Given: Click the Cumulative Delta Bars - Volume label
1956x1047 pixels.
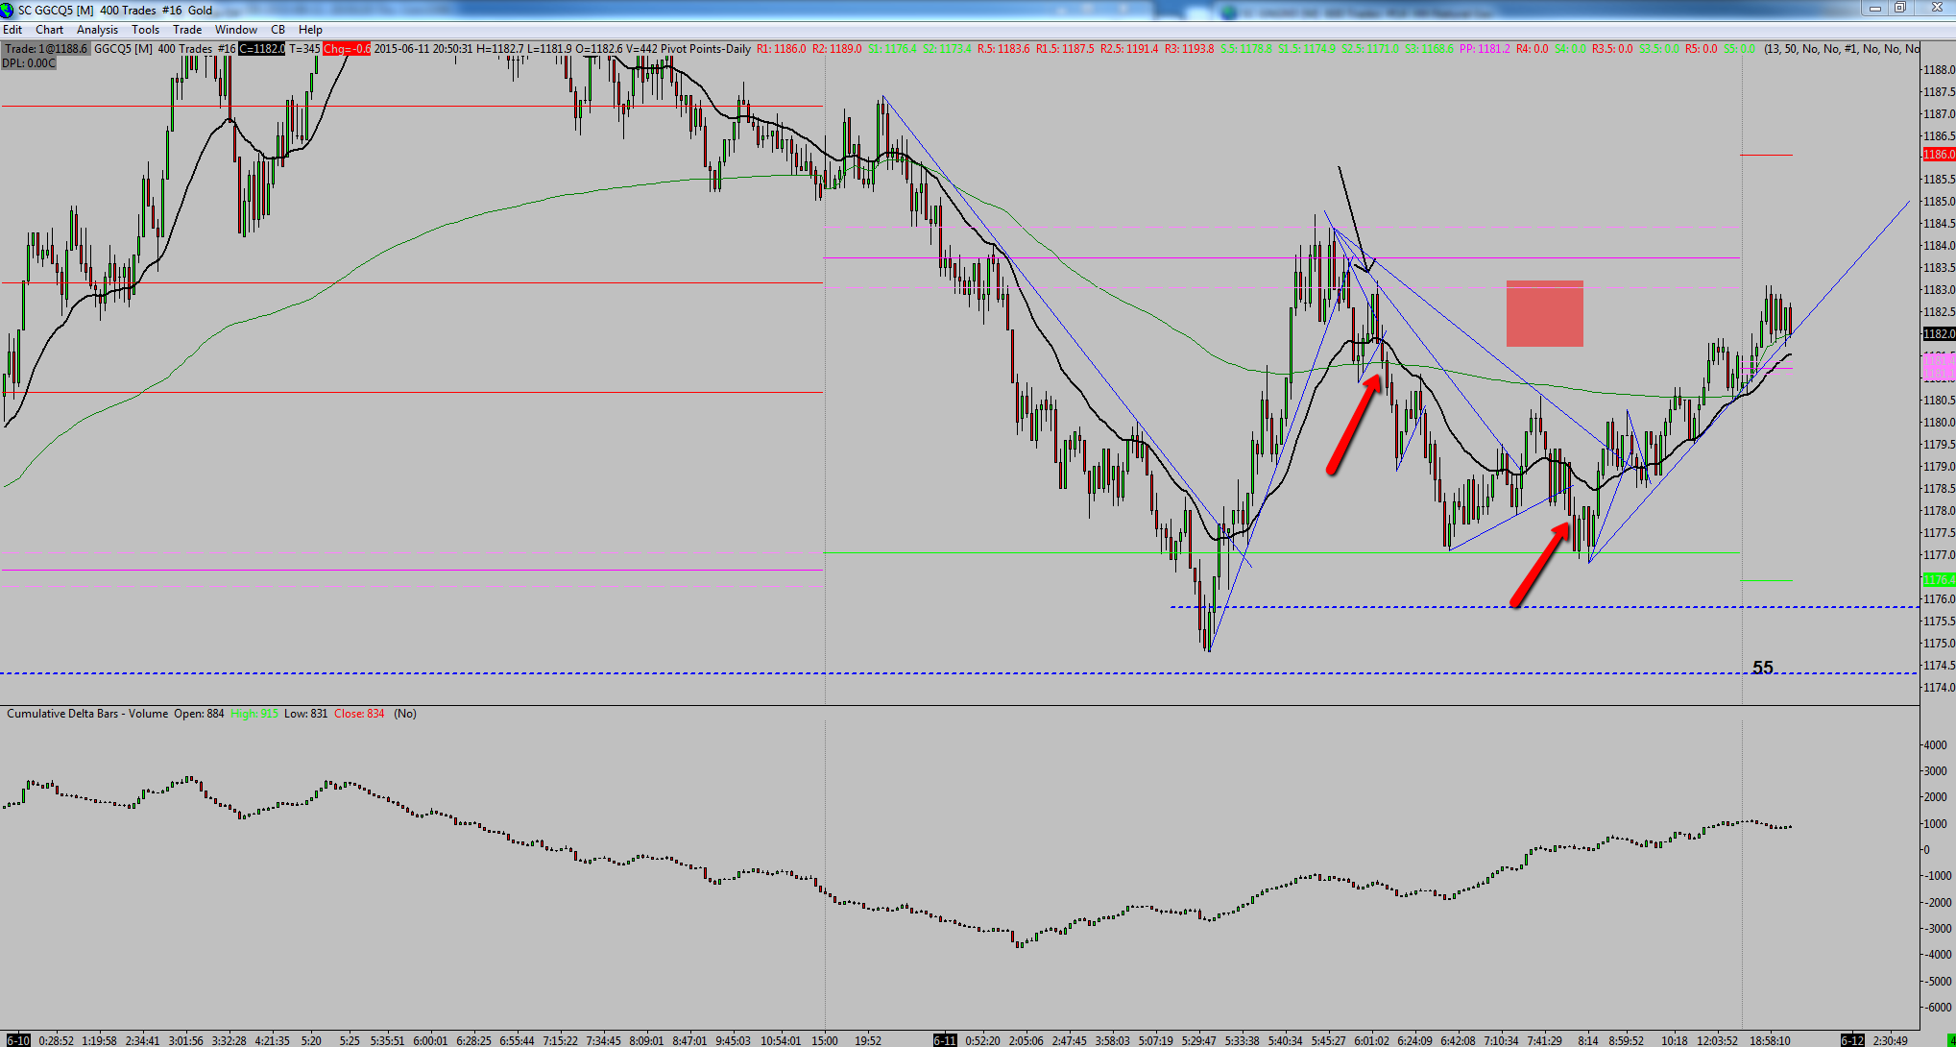Looking at the screenshot, I should tap(87, 714).
